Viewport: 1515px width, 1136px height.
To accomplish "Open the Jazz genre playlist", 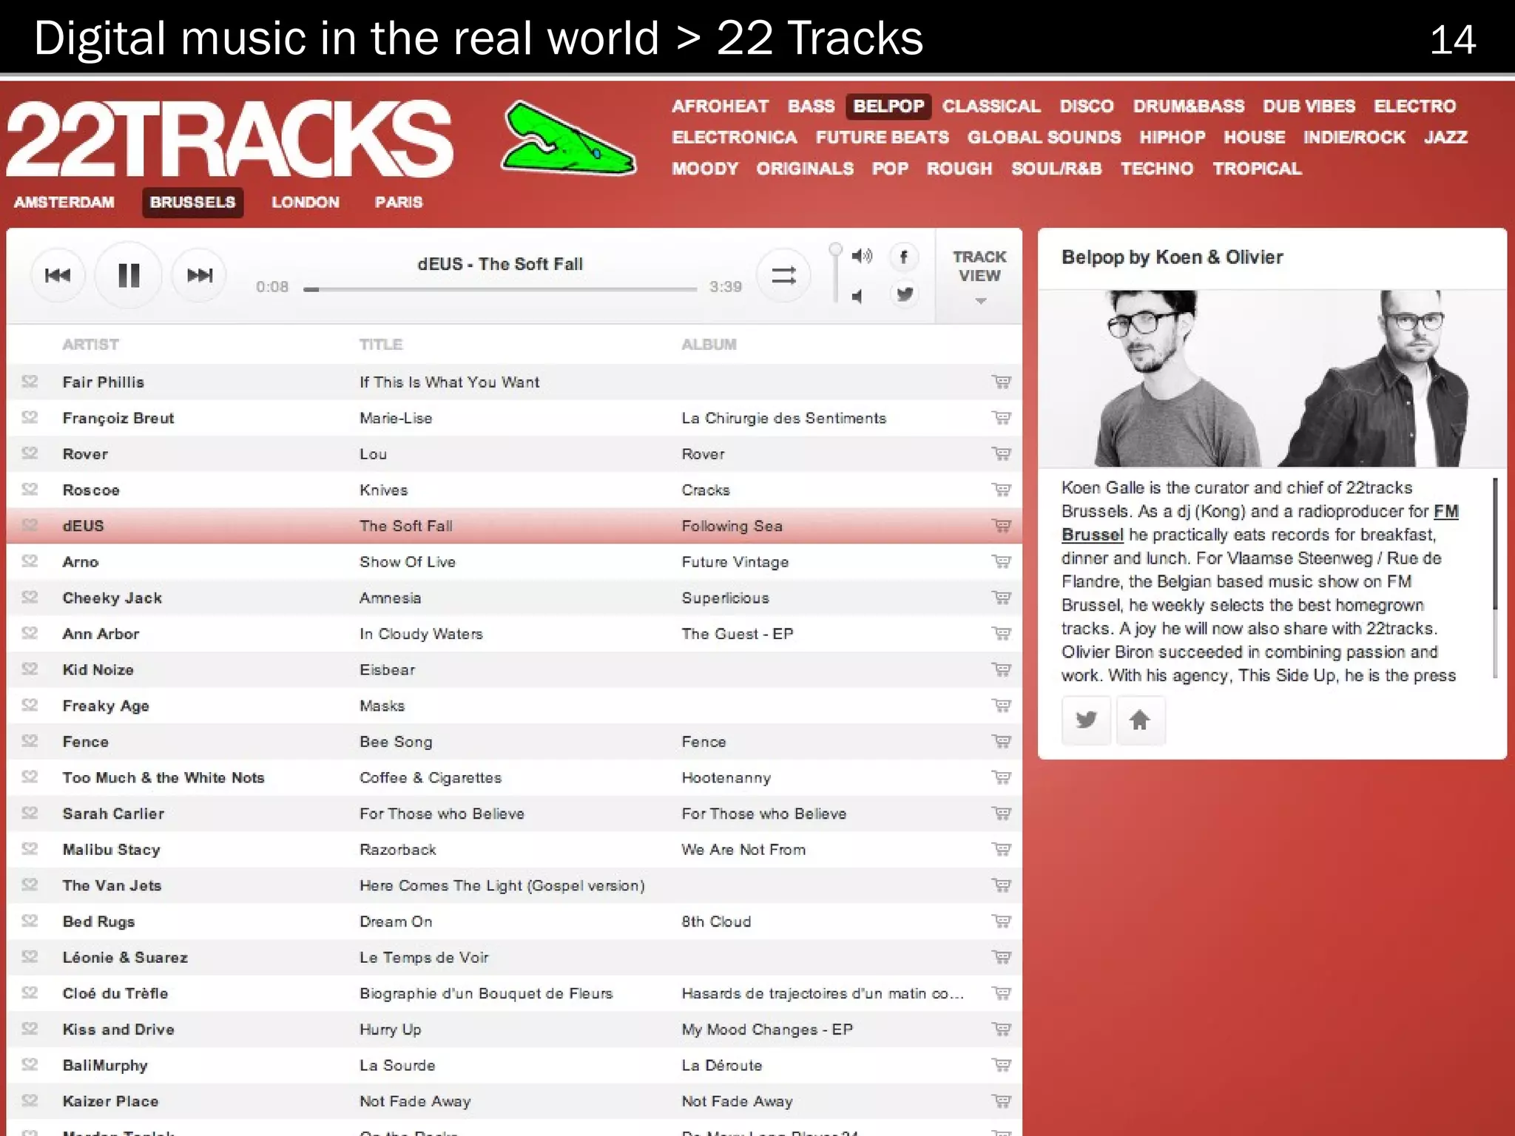I will click(1445, 137).
